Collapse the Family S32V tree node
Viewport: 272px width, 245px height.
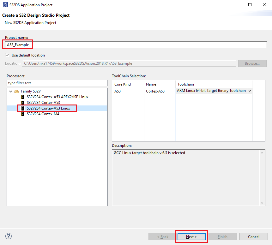(x=10, y=91)
